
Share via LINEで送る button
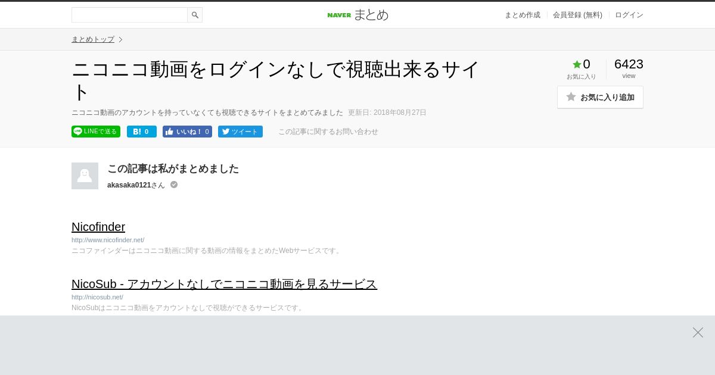[x=96, y=132]
